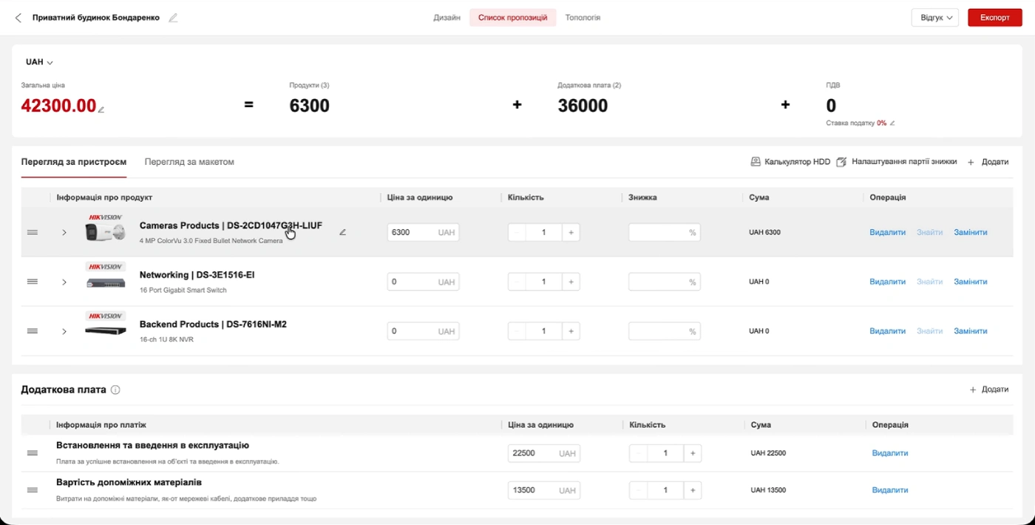Increase quantity for Встановлення та введення fee
This screenshot has width=1035, height=525.
tap(692, 453)
